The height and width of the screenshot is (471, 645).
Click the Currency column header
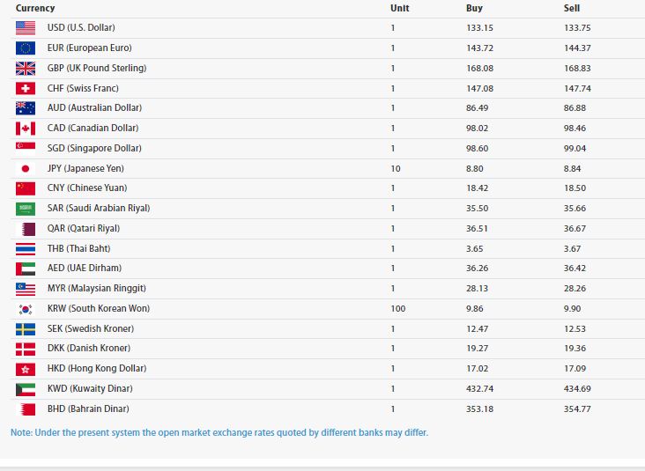coord(35,8)
